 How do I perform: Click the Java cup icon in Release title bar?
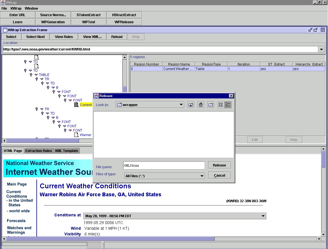pos(97,96)
